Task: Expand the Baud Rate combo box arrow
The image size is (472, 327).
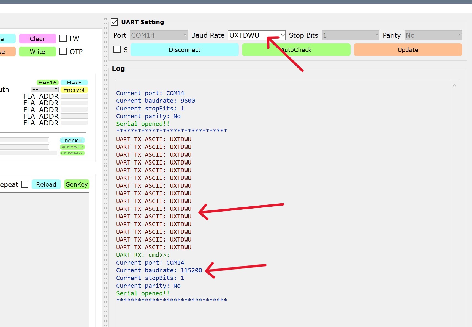Action: (283, 35)
